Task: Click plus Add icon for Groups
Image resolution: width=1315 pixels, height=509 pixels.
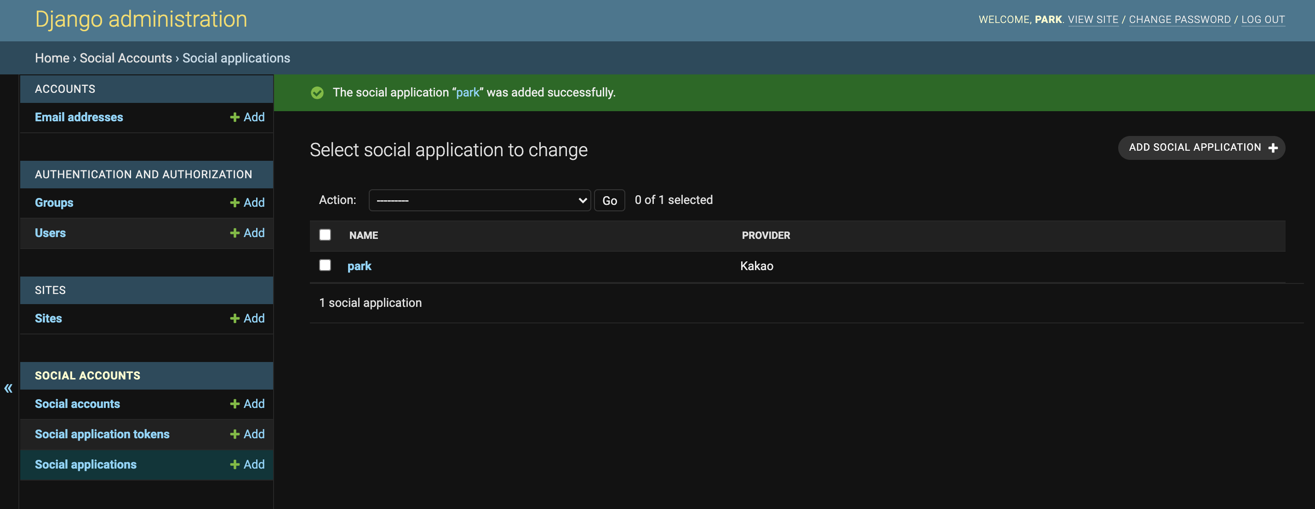Action: [235, 203]
